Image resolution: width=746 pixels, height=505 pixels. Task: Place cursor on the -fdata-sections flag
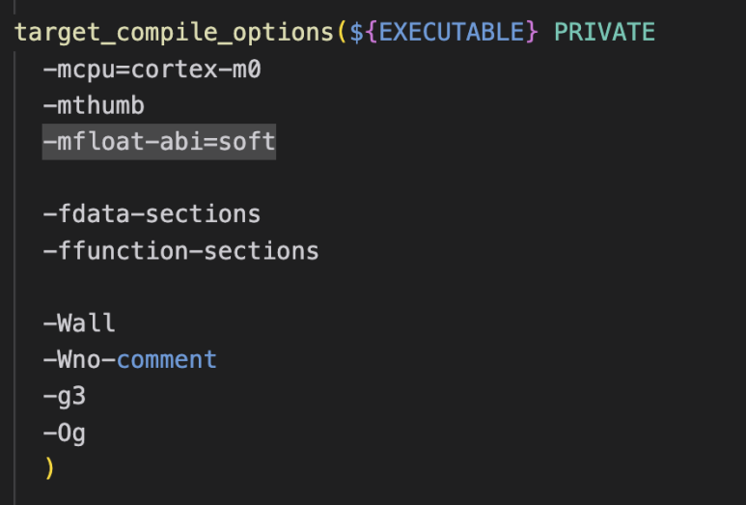[x=152, y=213]
